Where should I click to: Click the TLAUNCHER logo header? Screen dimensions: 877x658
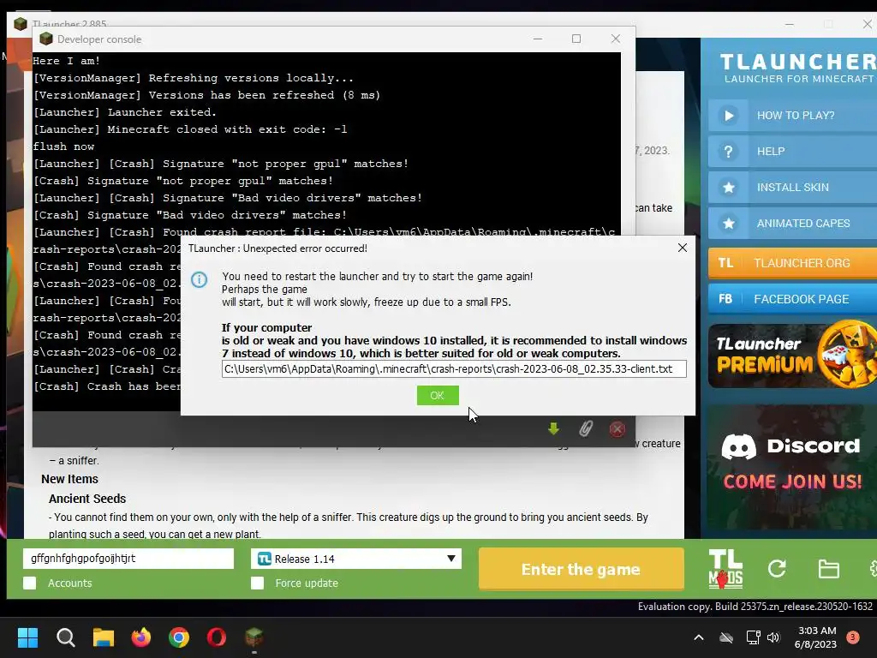(798, 68)
